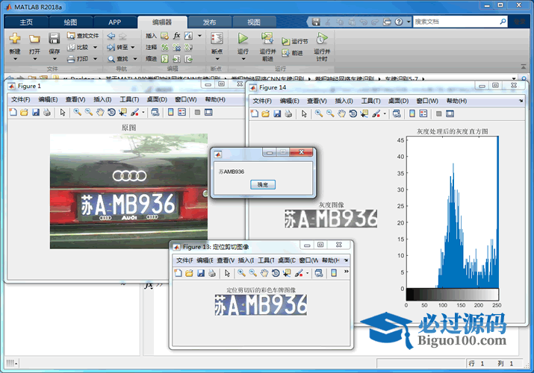Click the edit plot arrow in Figure 1
Screen dimensions: 534x373
click(63, 112)
